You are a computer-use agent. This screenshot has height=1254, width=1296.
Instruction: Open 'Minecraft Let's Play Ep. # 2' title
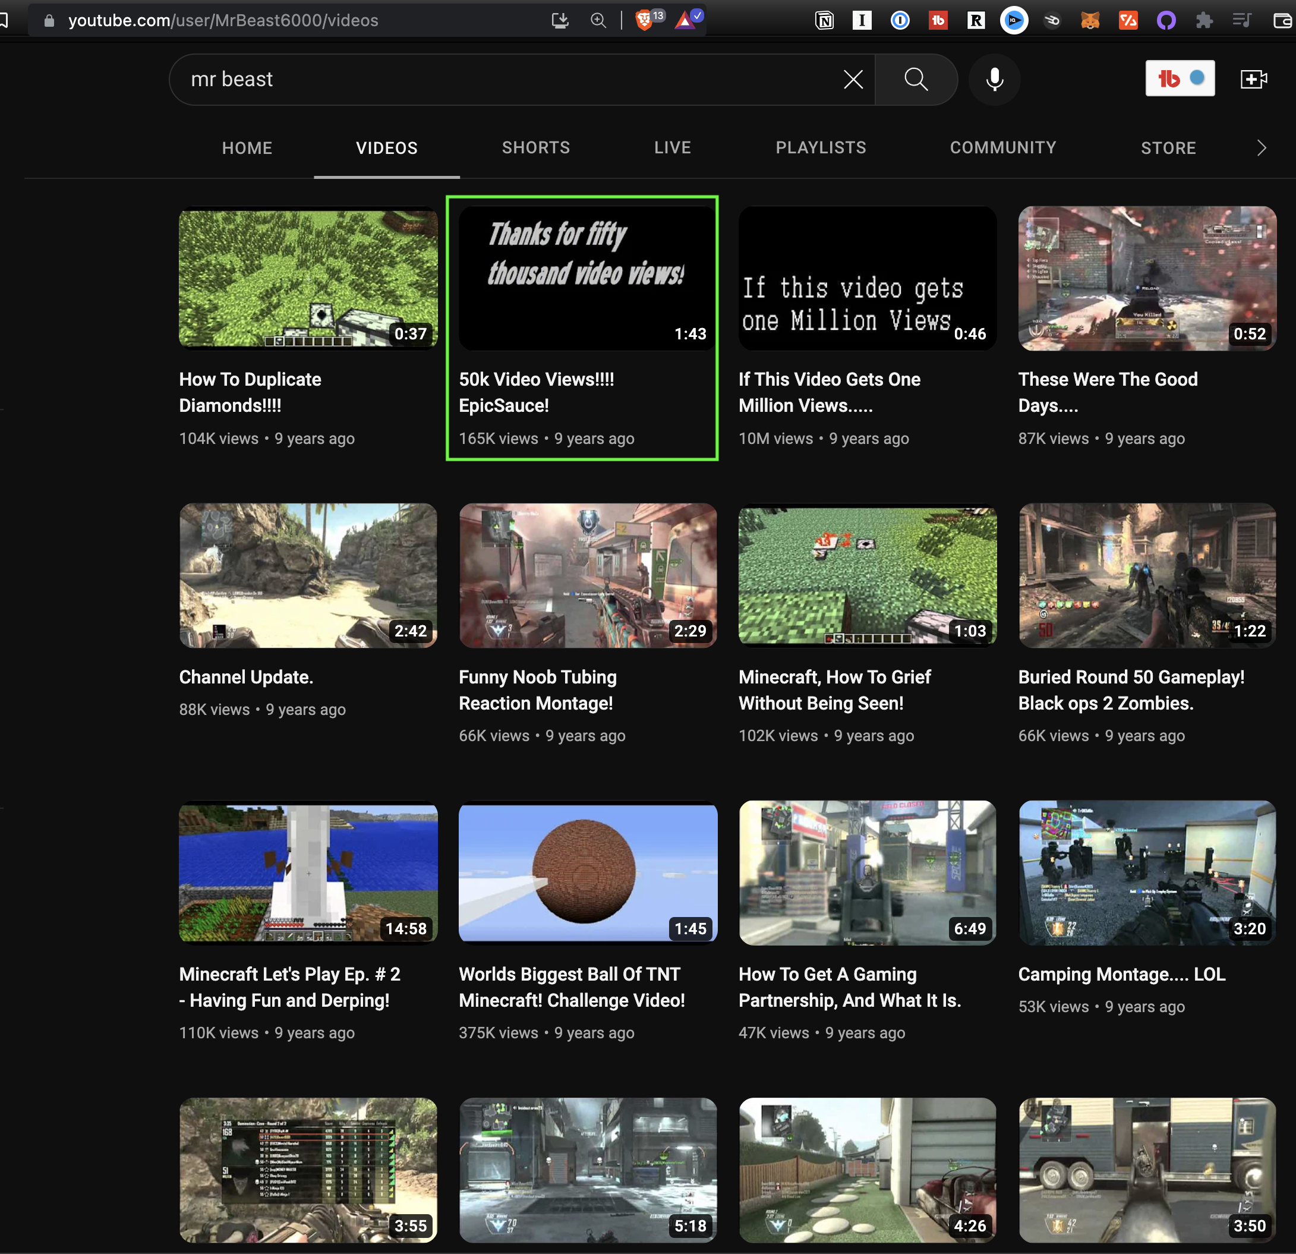(x=289, y=987)
